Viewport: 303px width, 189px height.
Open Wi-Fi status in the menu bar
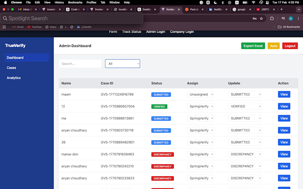[254, 3]
